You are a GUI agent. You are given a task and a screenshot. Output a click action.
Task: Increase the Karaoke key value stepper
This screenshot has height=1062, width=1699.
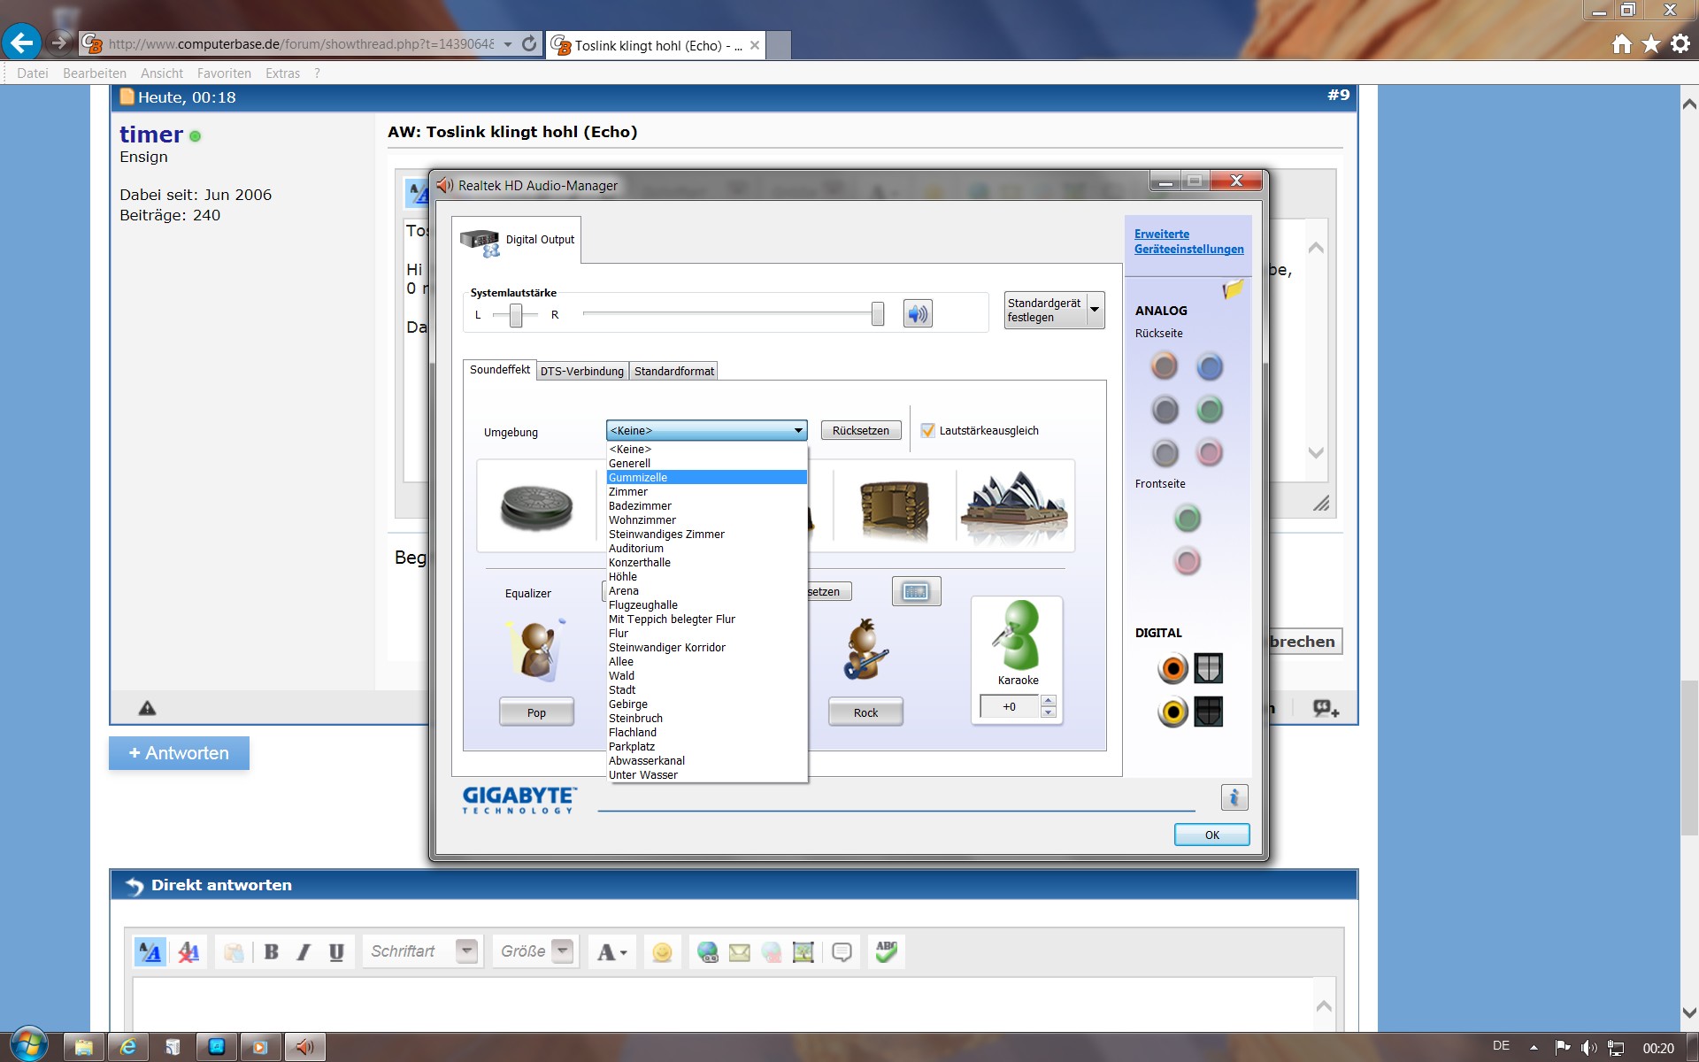[x=1049, y=701]
